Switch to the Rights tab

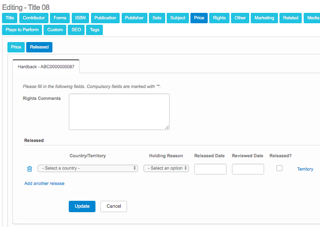(219, 18)
